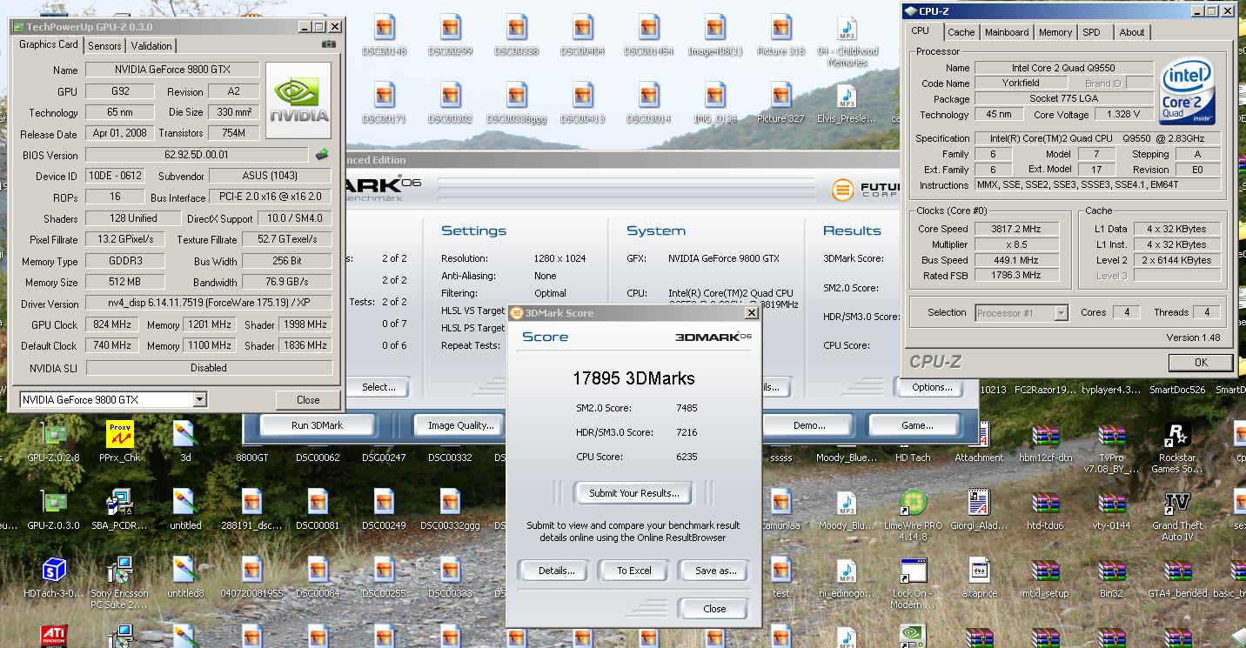
Task: Click the NVIDIA logo in GPU-Z
Action: click(298, 100)
